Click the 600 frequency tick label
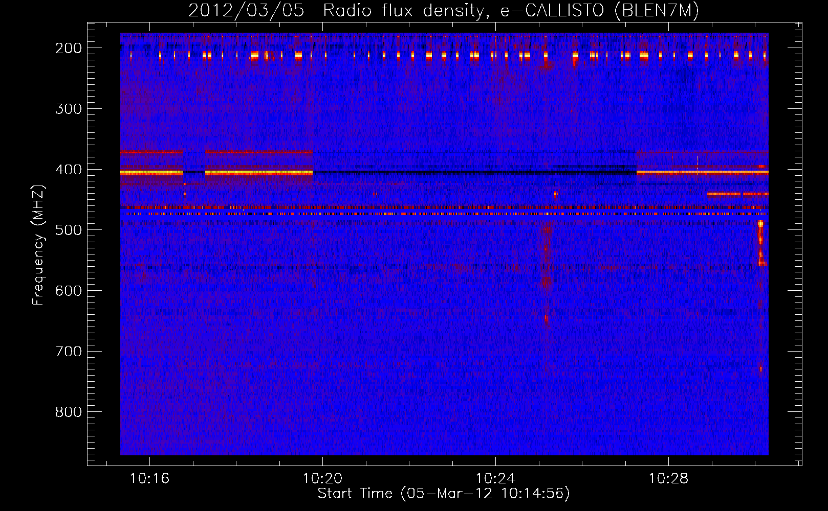828x511 pixels. point(68,291)
